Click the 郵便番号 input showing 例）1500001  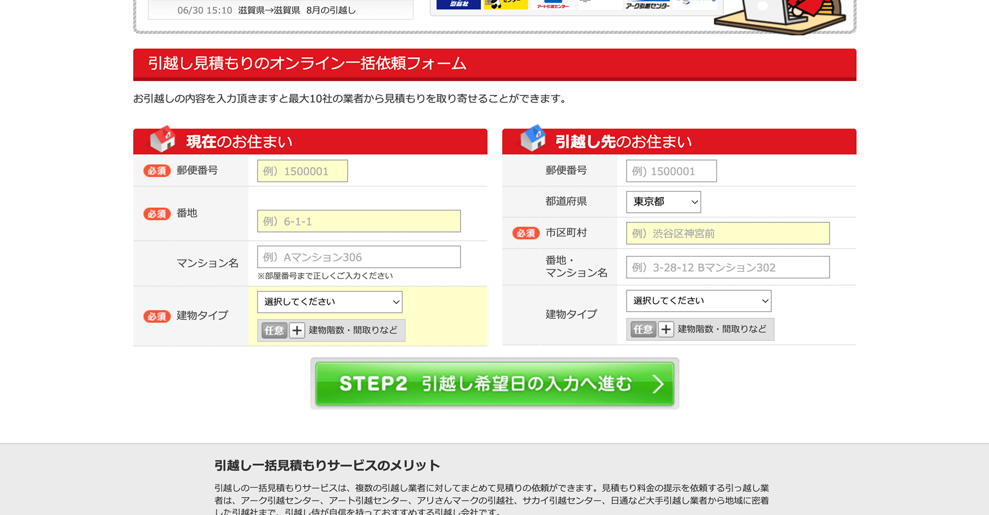[x=302, y=171]
